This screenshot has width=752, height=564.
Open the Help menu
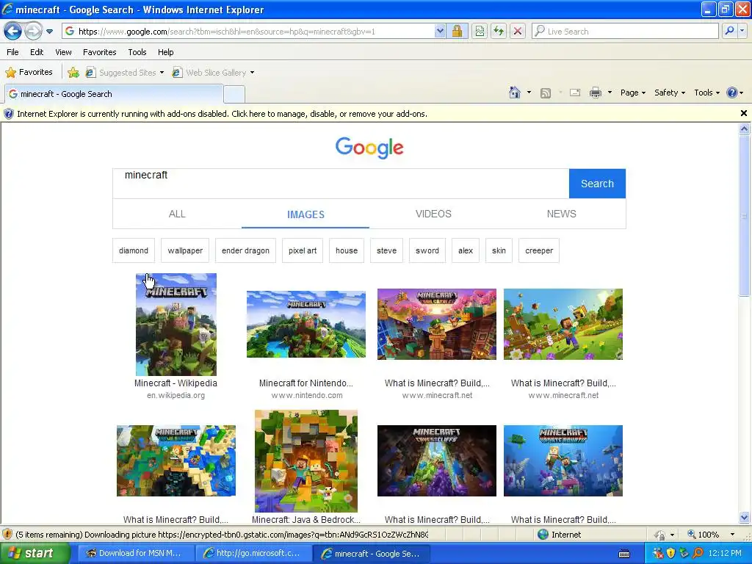(x=166, y=52)
